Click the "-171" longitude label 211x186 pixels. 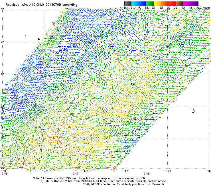pos(126,171)
